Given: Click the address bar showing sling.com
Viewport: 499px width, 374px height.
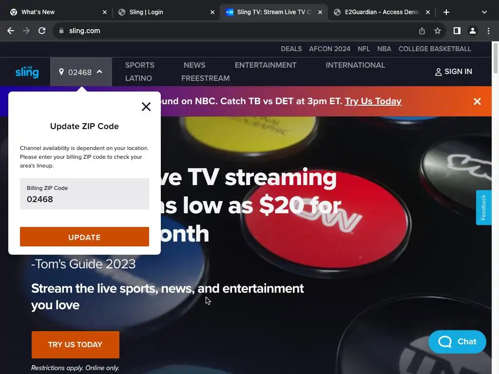Looking at the screenshot, I should (x=235, y=31).
